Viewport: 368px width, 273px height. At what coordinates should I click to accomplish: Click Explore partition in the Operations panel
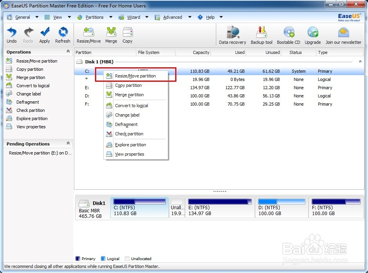pyautogui.click(x=32, y=119)
